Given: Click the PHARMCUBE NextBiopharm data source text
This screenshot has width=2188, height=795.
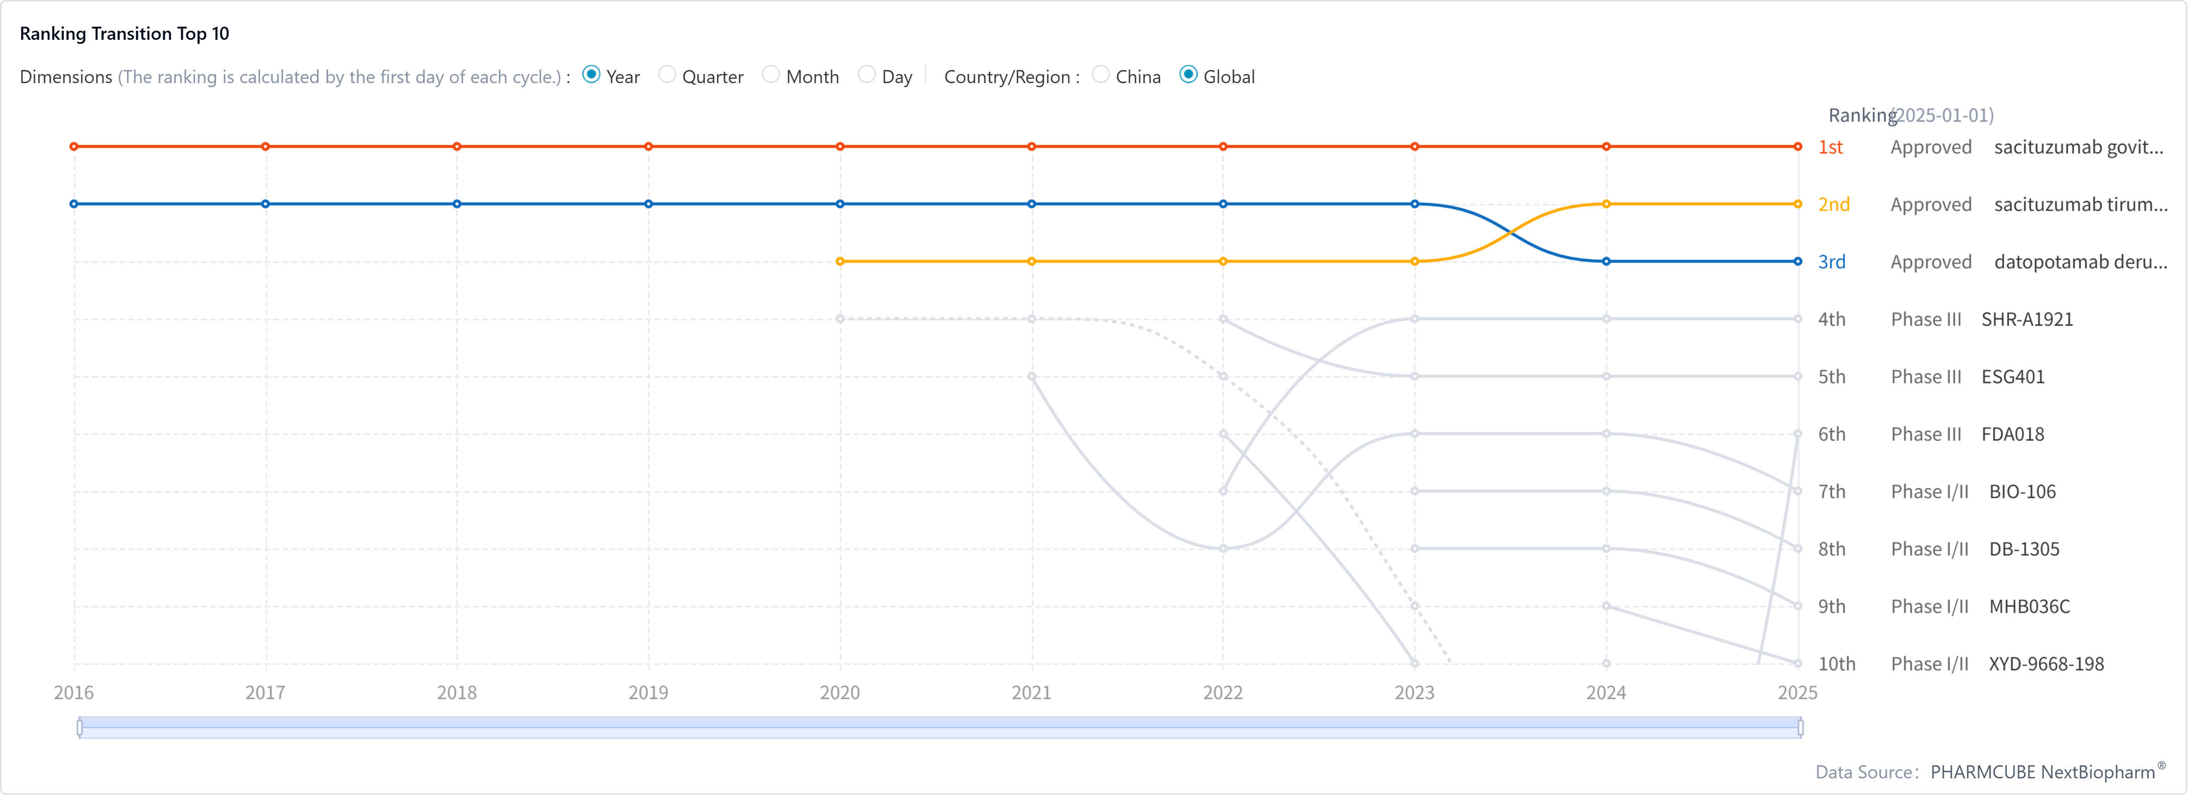Looking at the screenshot, I should click(x=2042, y=772).
